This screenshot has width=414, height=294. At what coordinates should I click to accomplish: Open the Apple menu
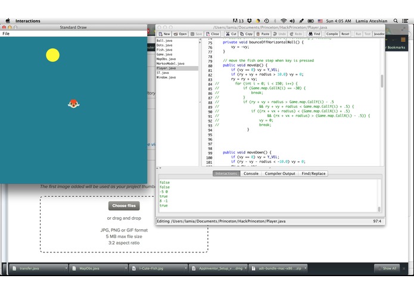point(8,21)
